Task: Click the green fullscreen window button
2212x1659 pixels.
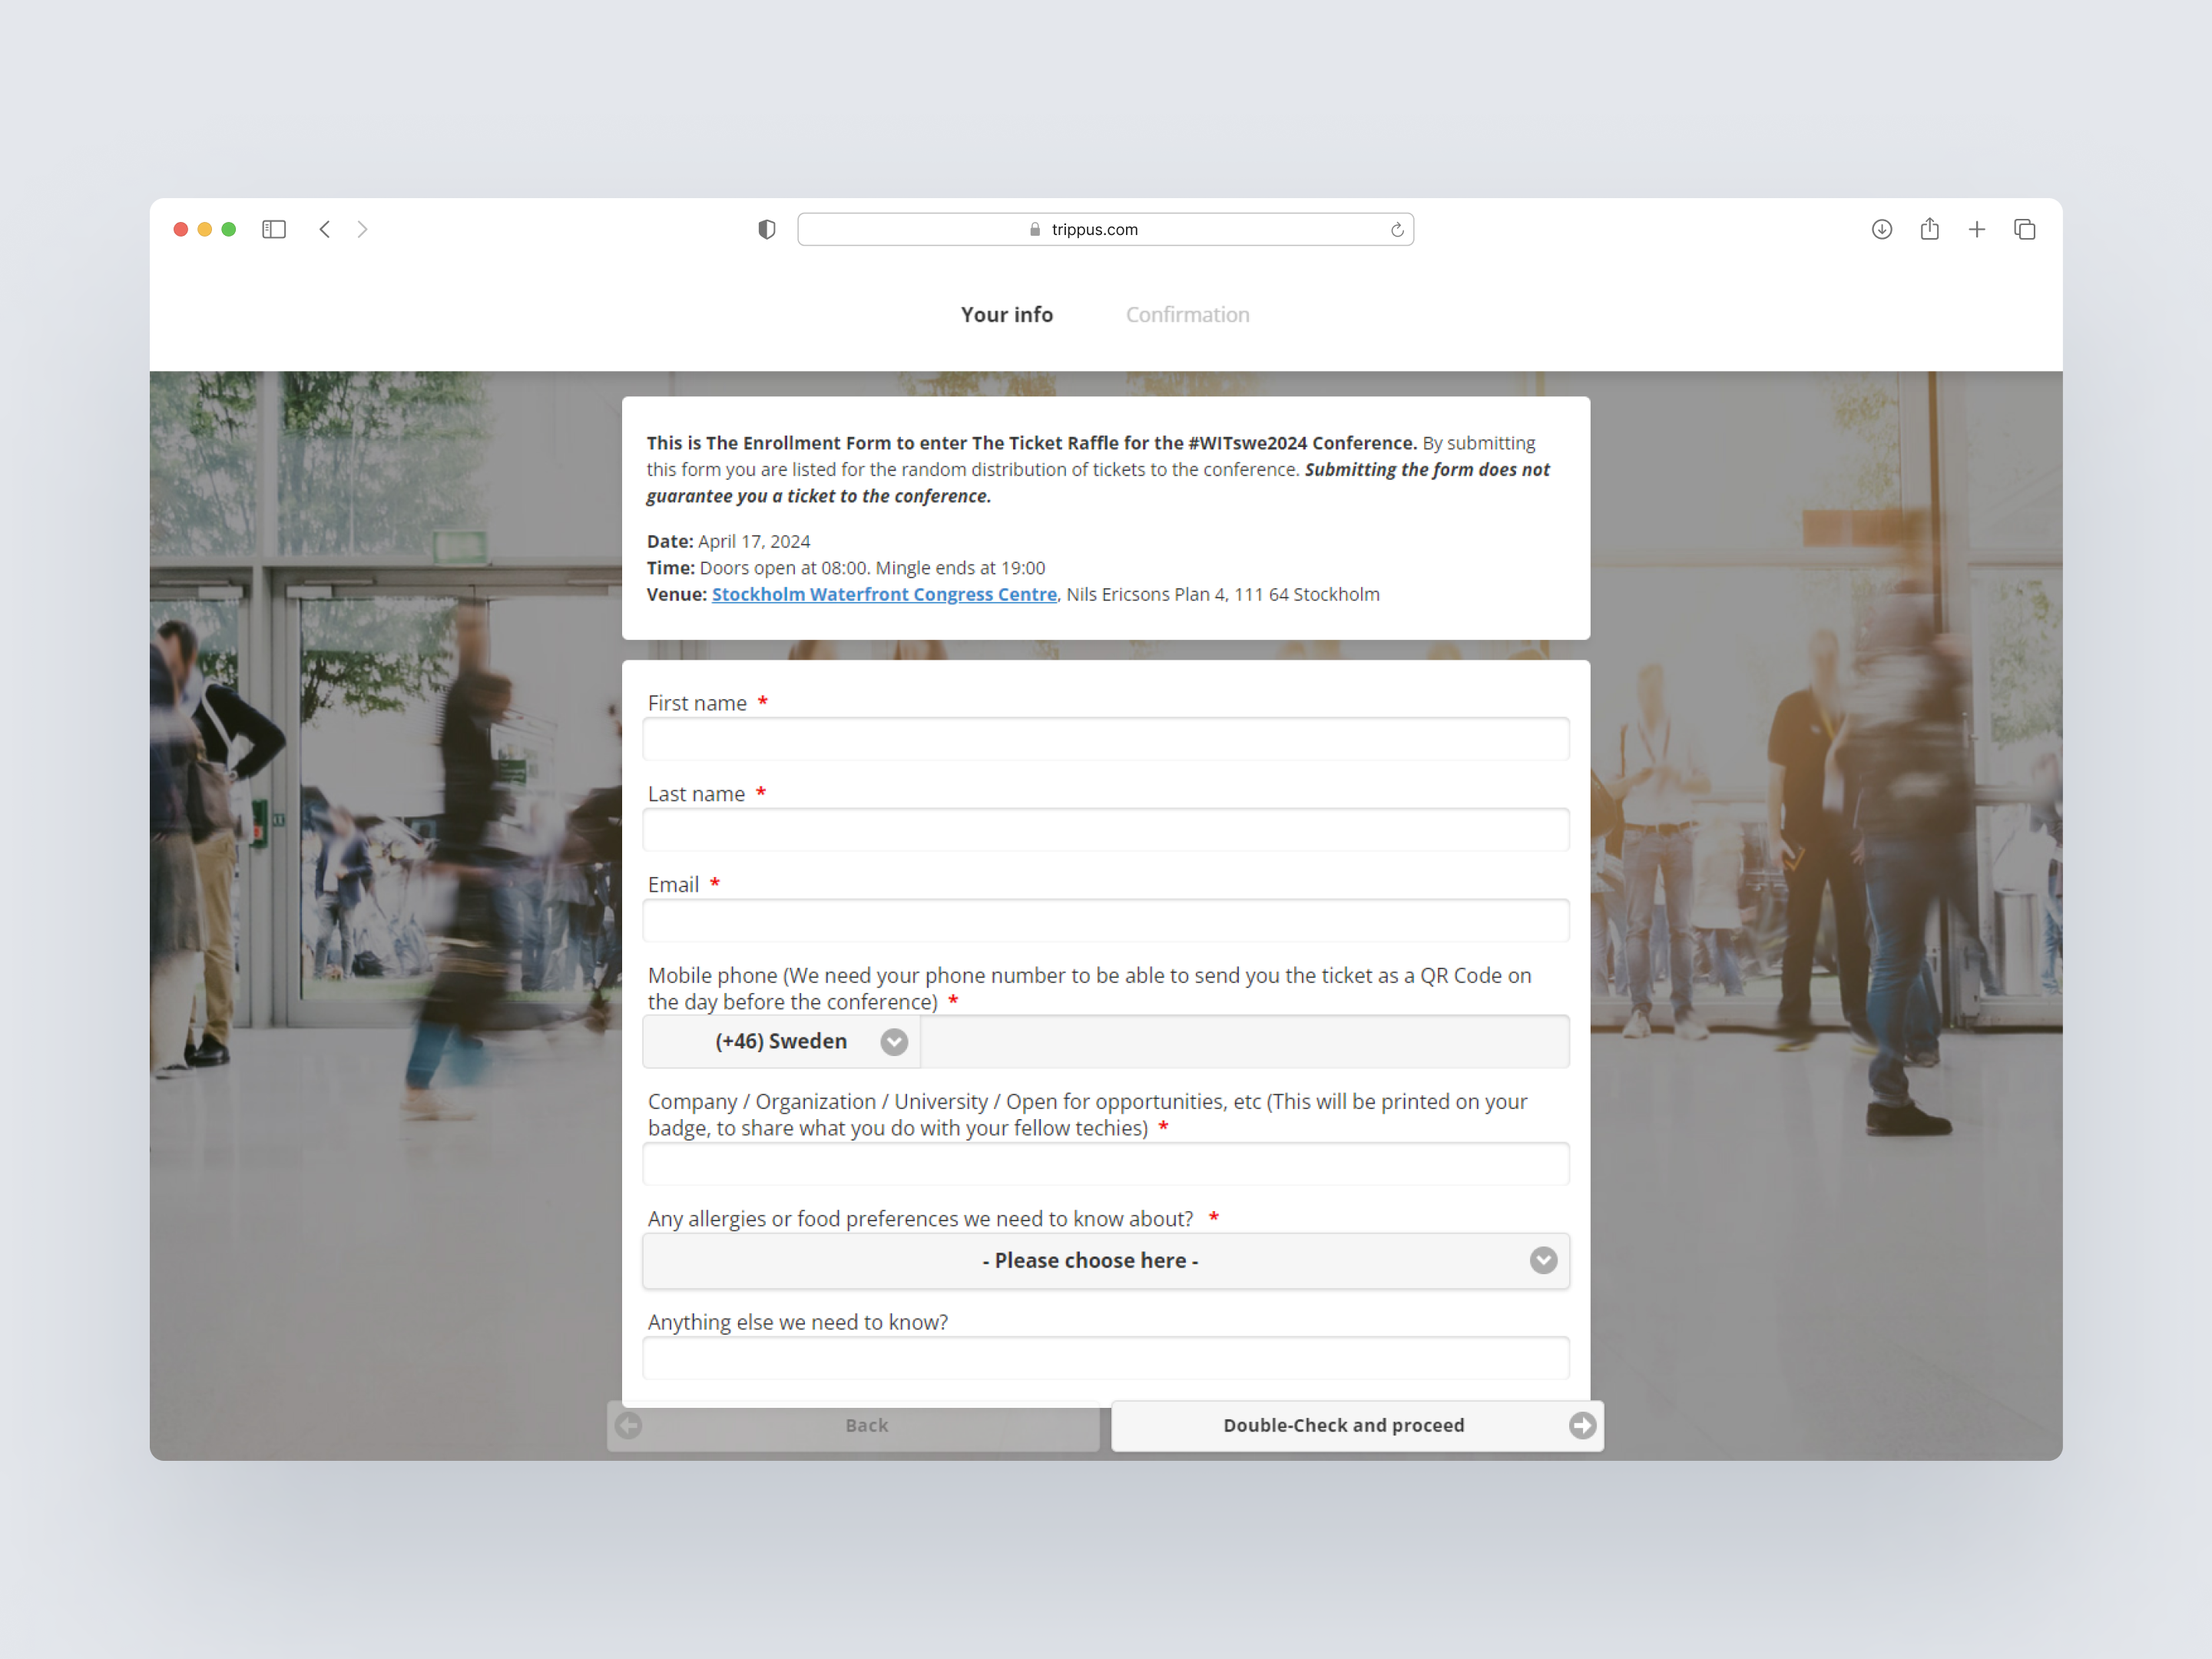Action: point(229,229)
